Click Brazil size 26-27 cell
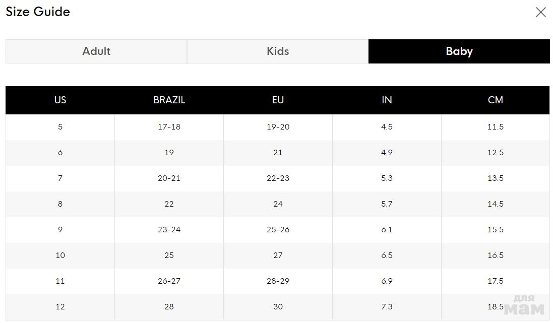Image resolution: width=553 pixels, height=323 pixels. pyautogui.click(x=169, y=281)
